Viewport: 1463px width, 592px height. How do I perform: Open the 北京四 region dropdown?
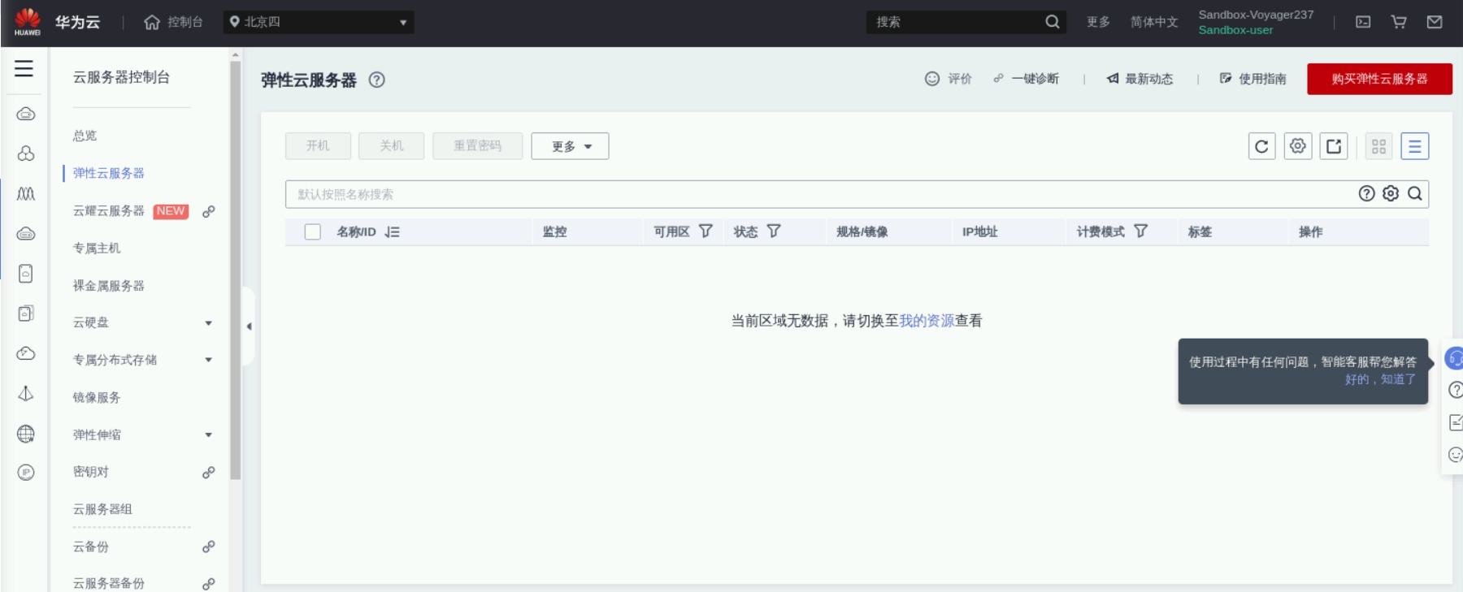(x=319, y=22)
